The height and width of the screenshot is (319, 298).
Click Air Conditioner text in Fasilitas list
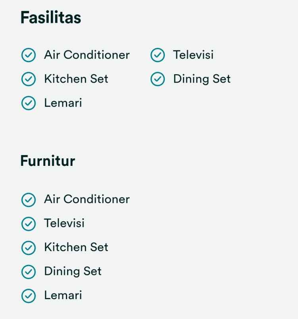point(87,55)
